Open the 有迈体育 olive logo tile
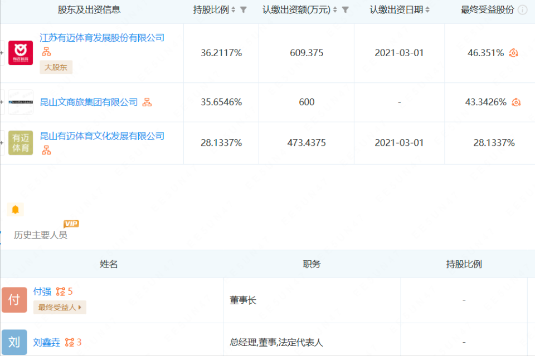 pos(21,143)
